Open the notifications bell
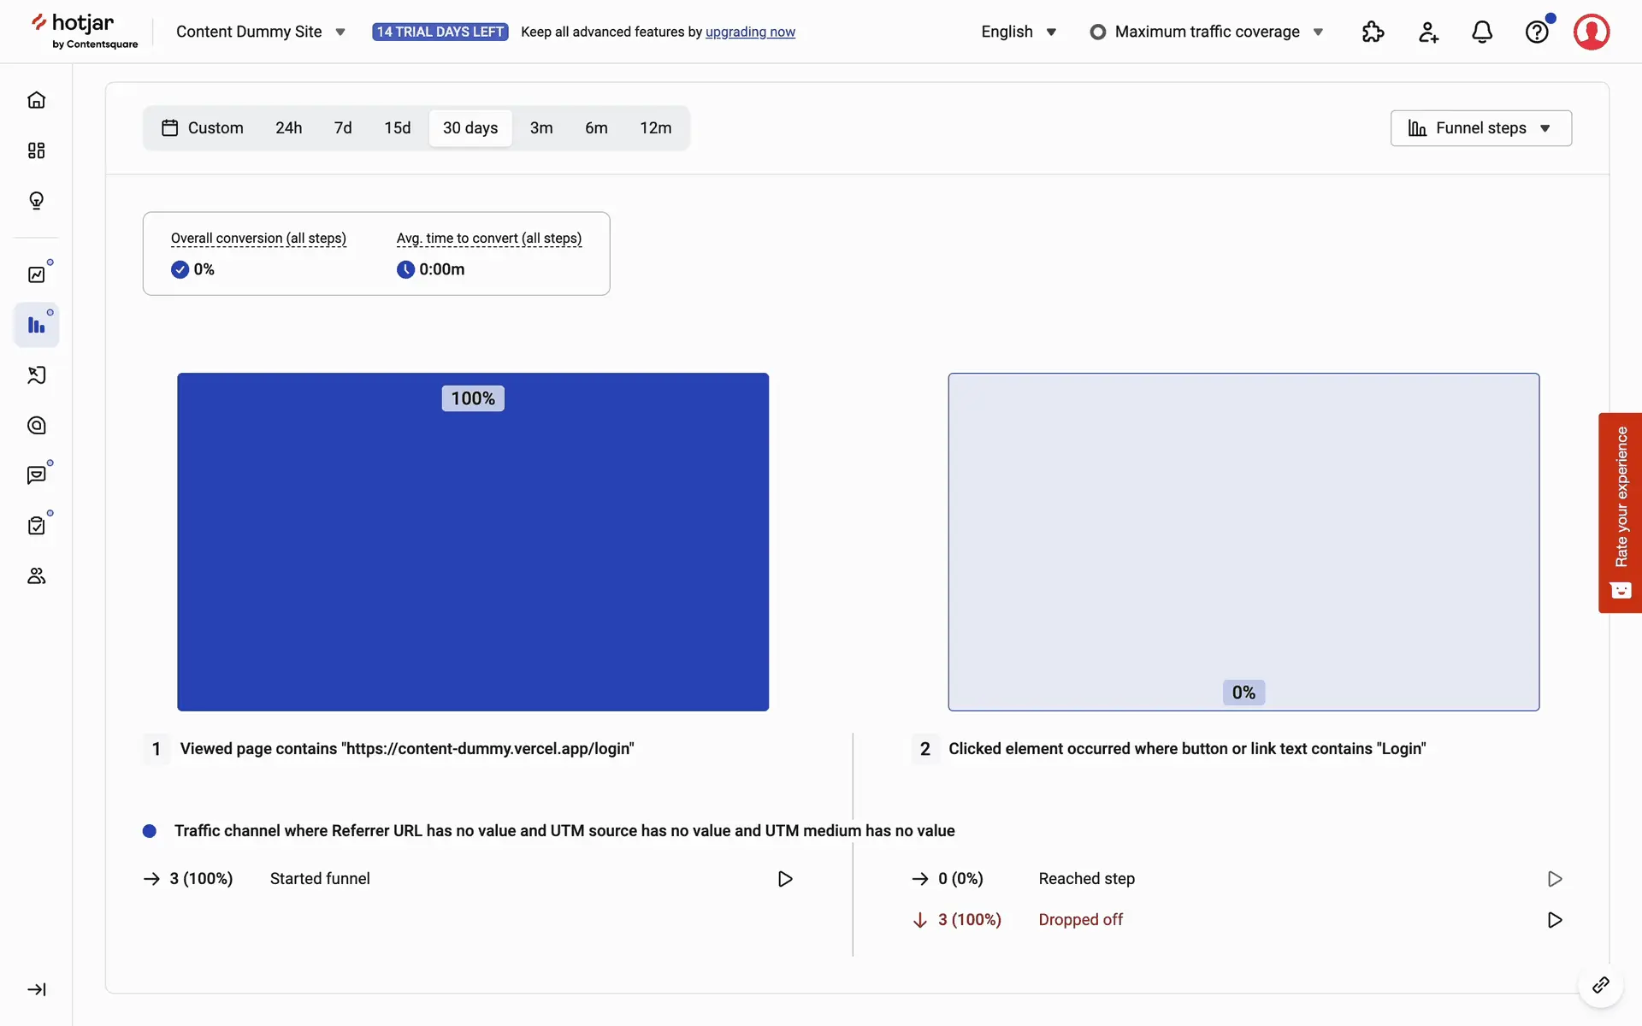The height and width of the screenshot is (1026, 1642). tap(1482, 32)
